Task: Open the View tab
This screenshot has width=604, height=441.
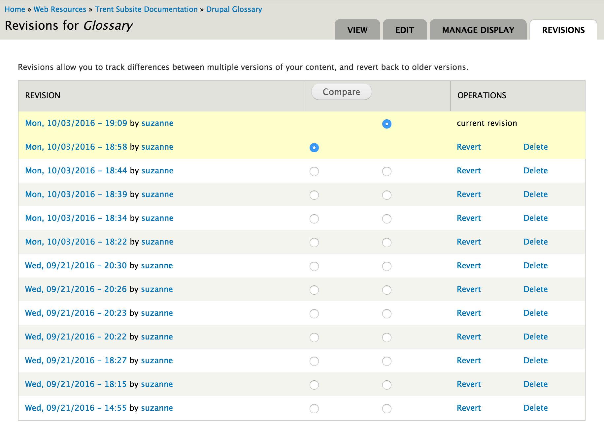Action: tap(357, 30)
